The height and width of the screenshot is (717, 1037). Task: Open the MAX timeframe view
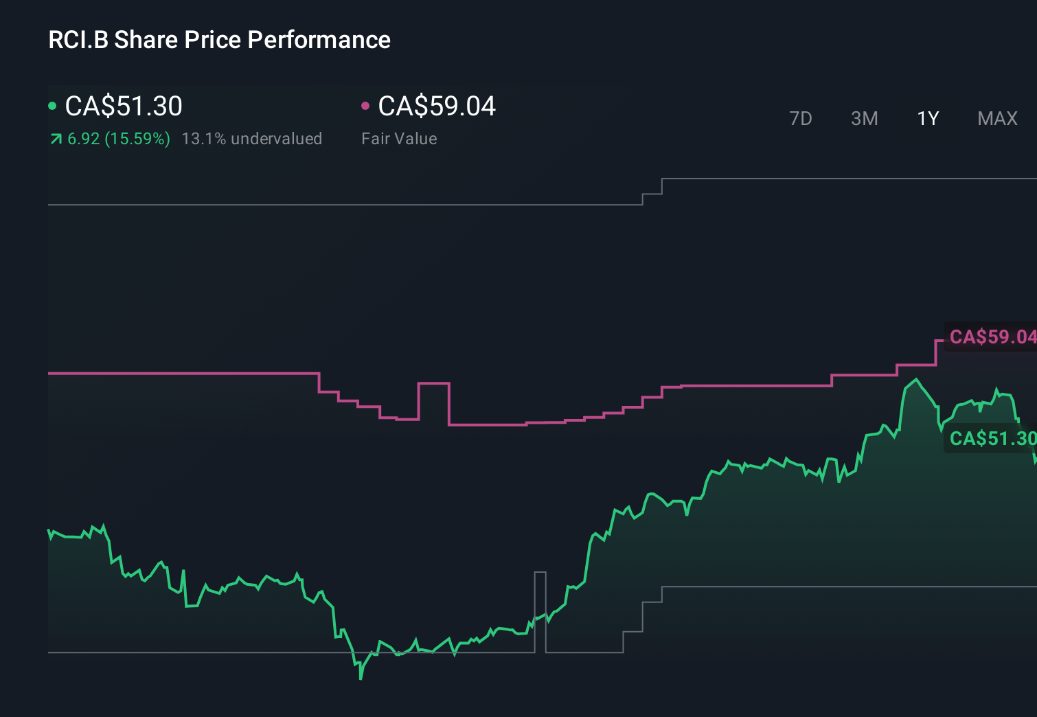997,118
